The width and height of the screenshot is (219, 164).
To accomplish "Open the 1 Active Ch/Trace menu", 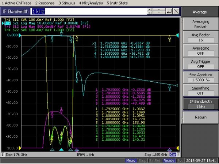I will point(16,3).
